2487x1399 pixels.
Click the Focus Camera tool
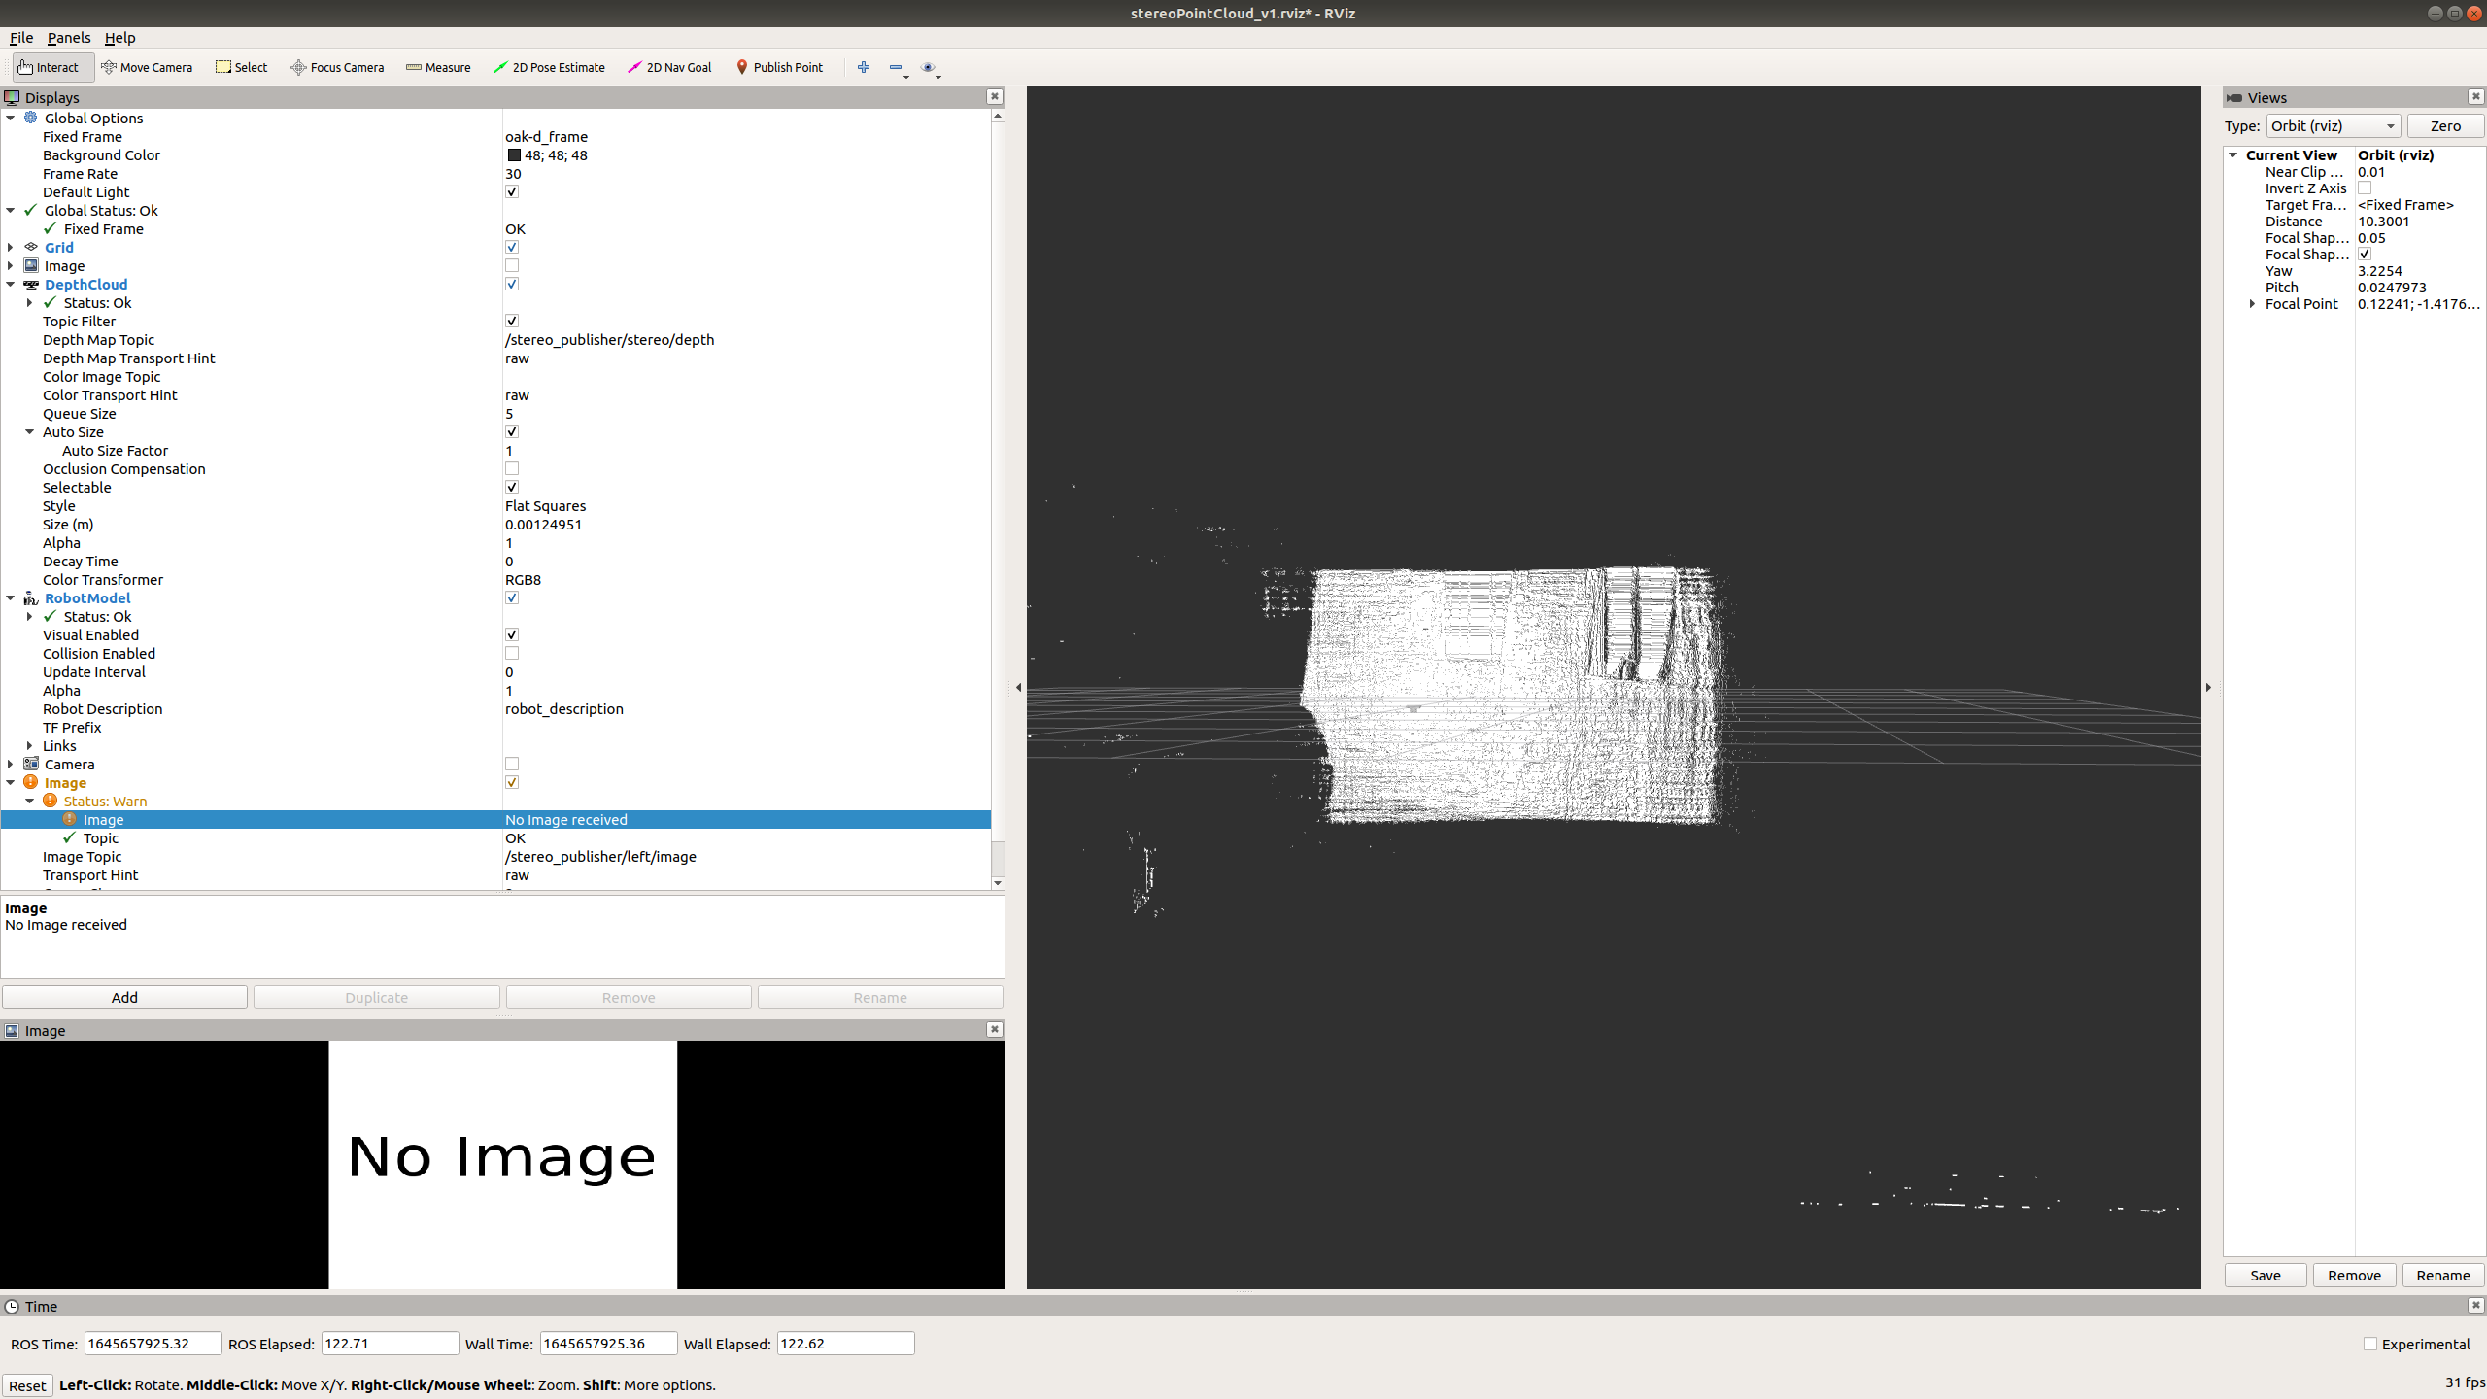337,67
